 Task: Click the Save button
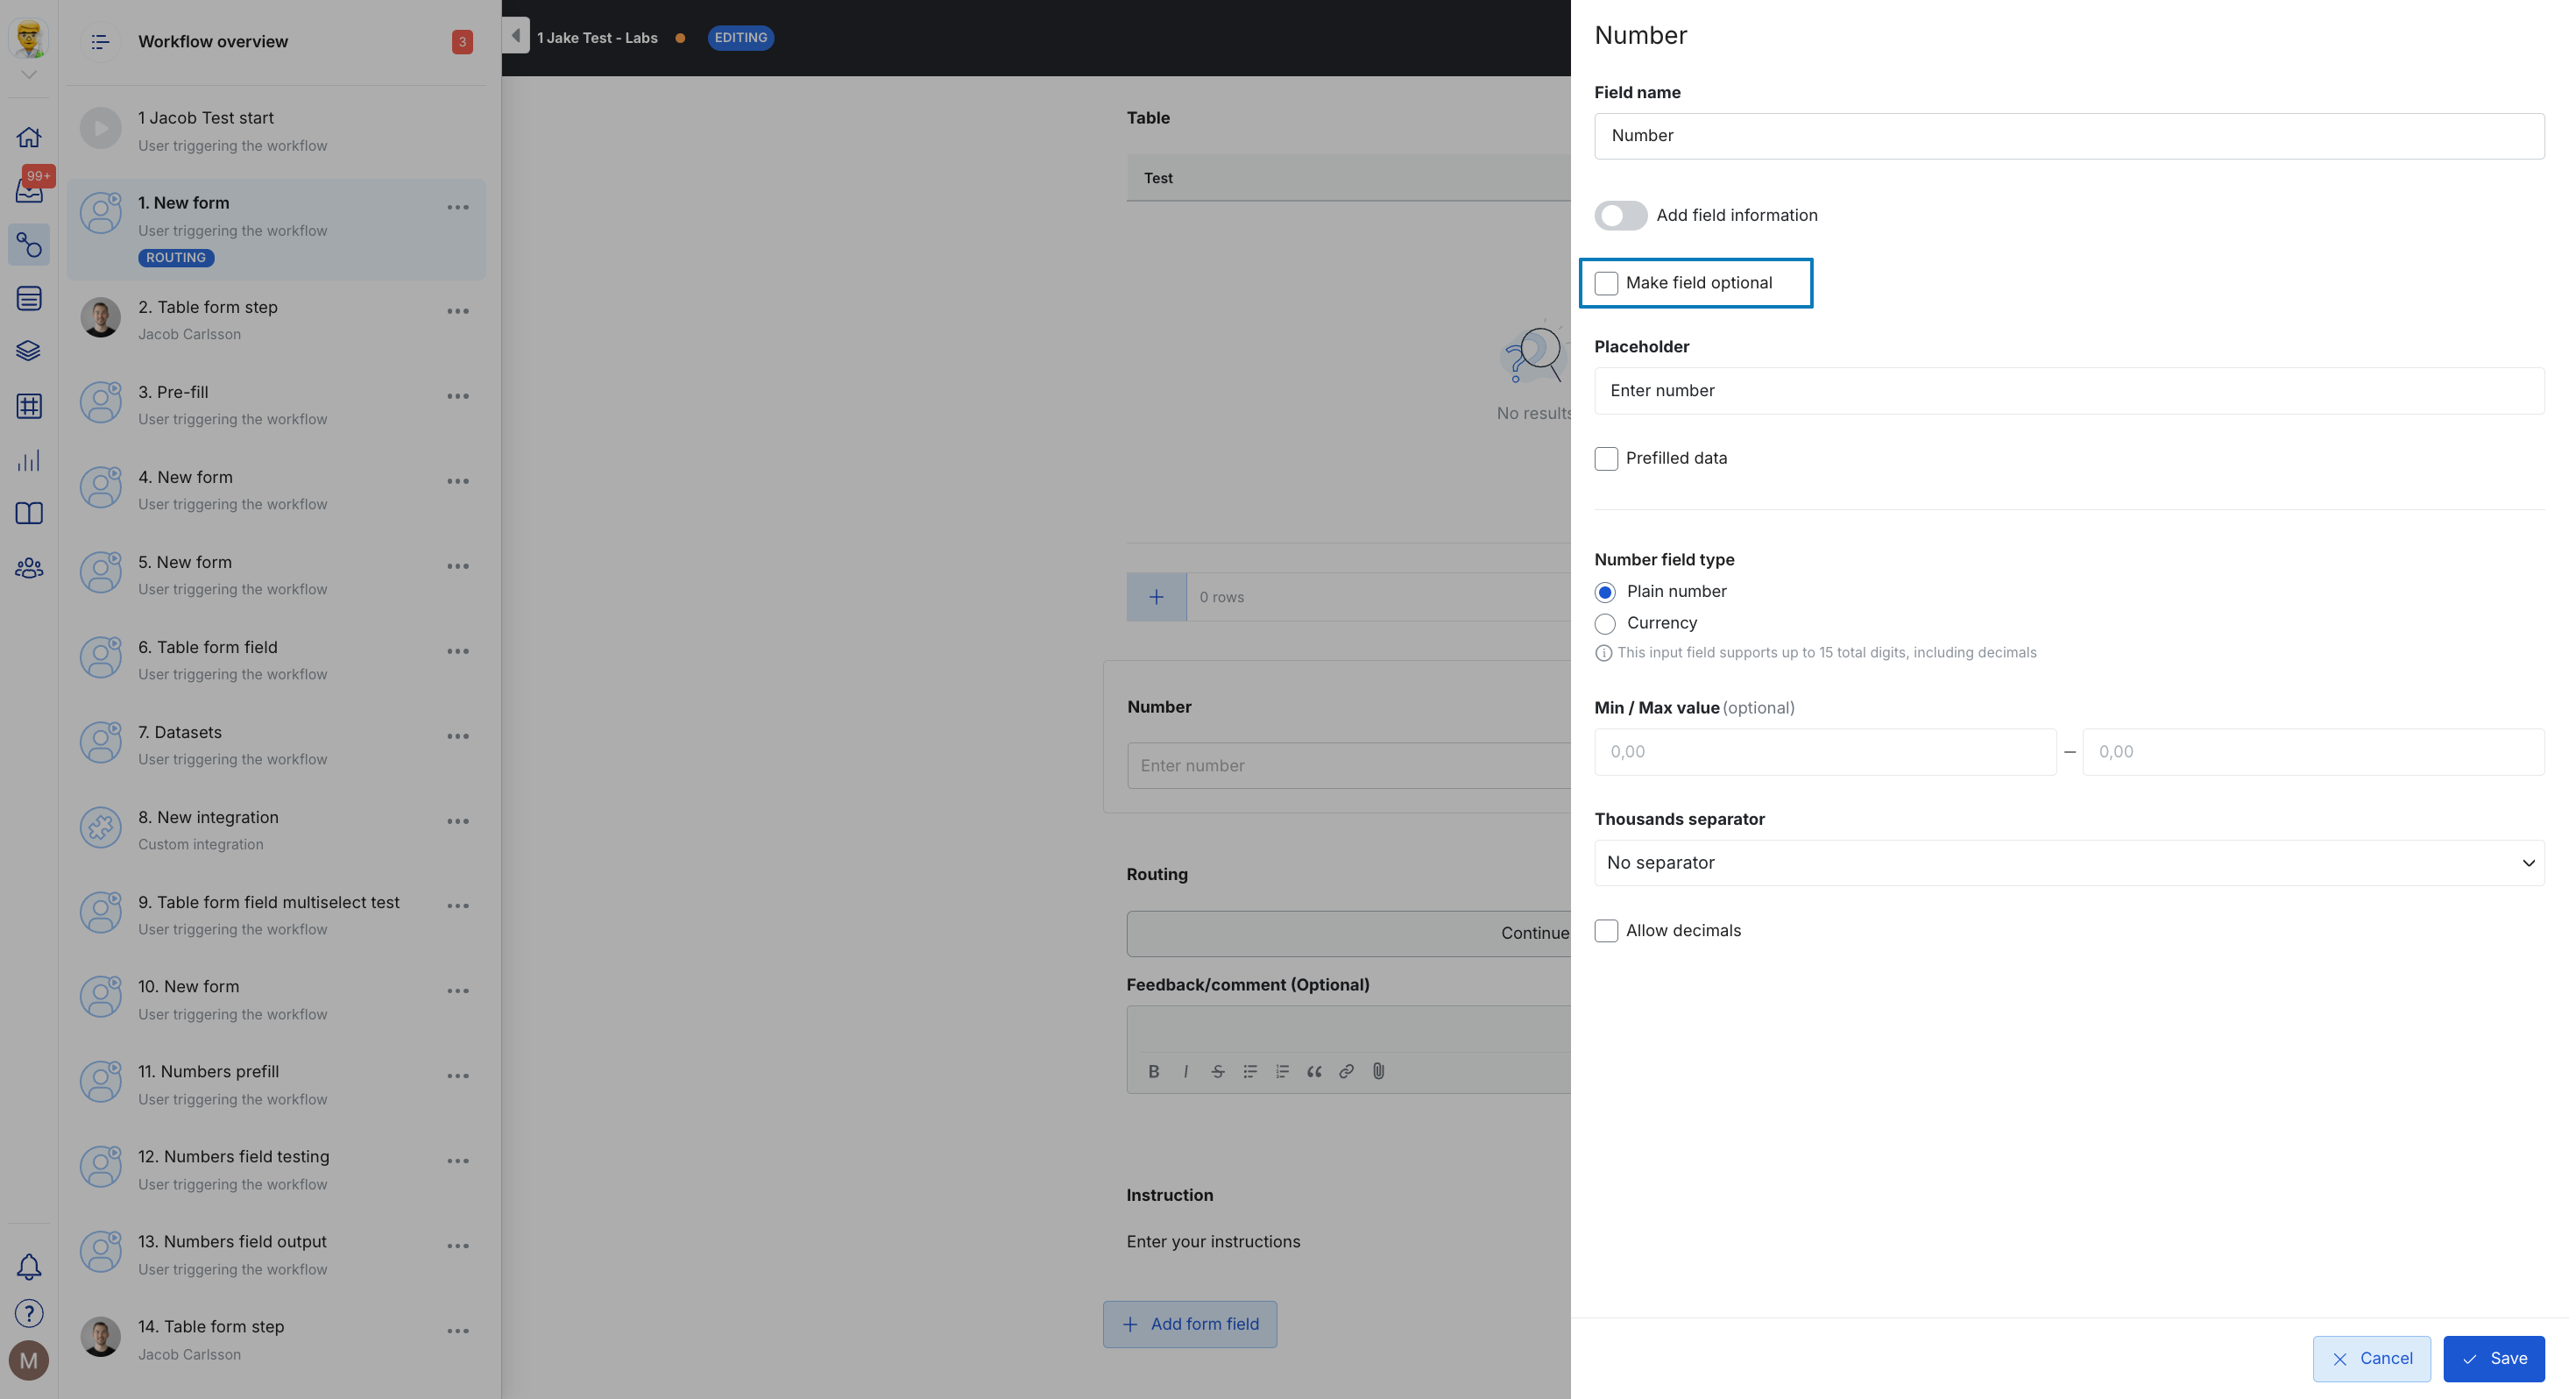[2493, 1358]
